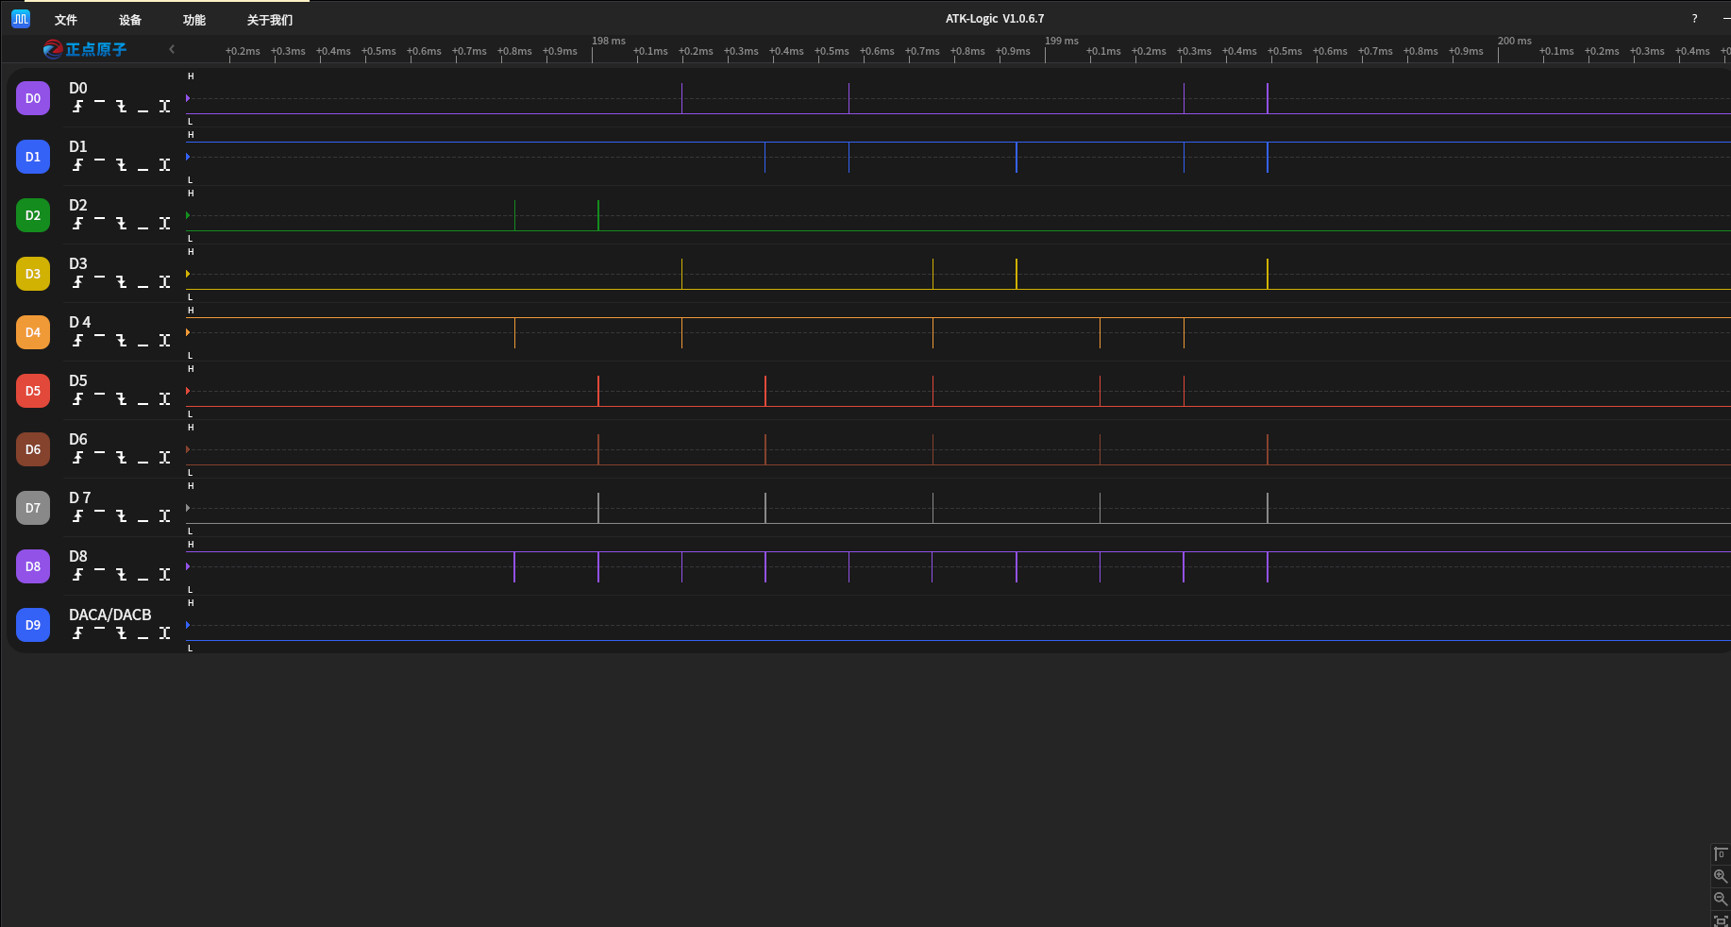
Task: Open the 功能 menu
Action: pos(194,20)
